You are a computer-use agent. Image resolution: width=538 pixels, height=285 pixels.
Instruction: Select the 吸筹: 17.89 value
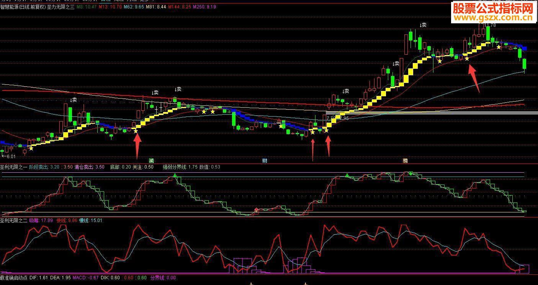click(41, 220)
